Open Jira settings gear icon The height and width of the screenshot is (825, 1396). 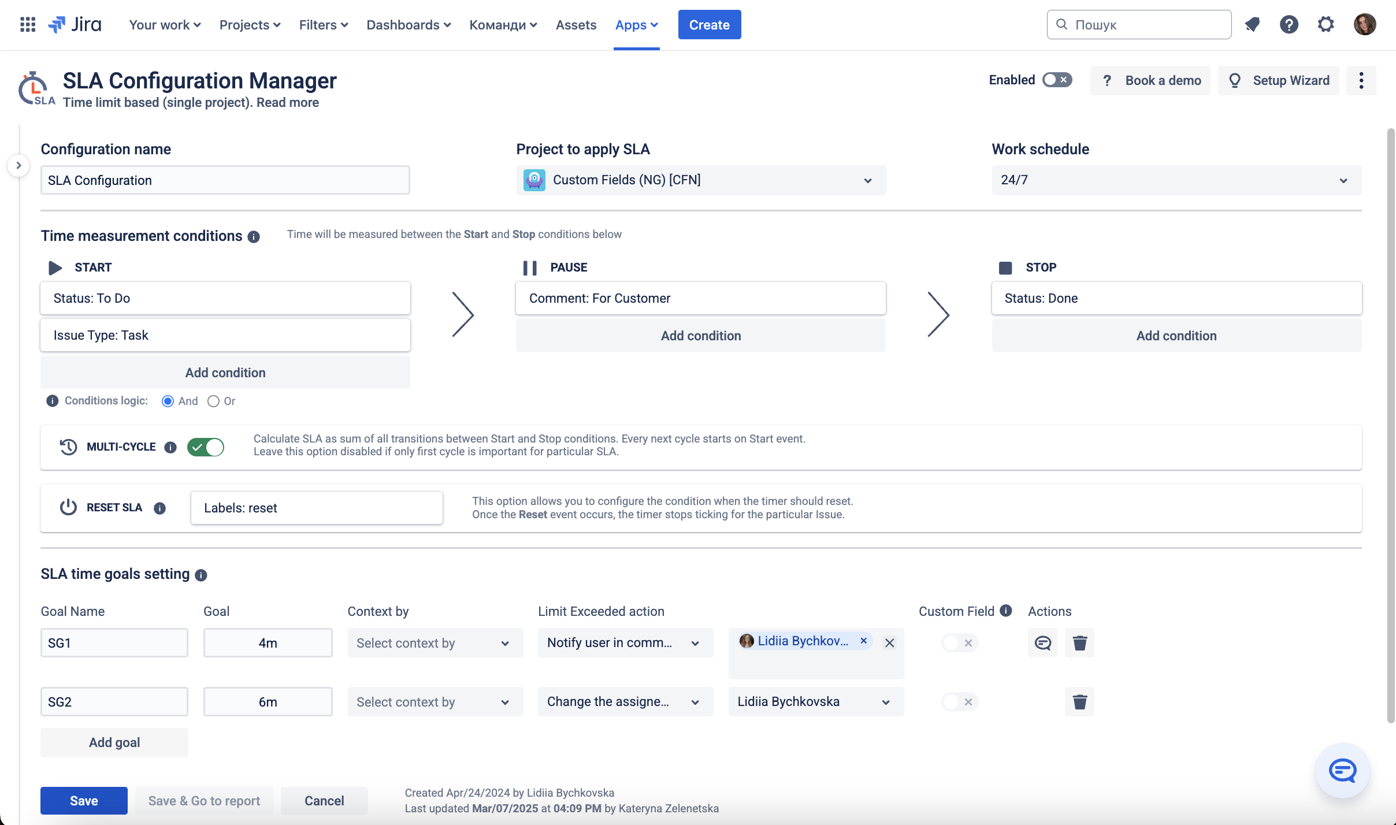tap(1326, 24)
